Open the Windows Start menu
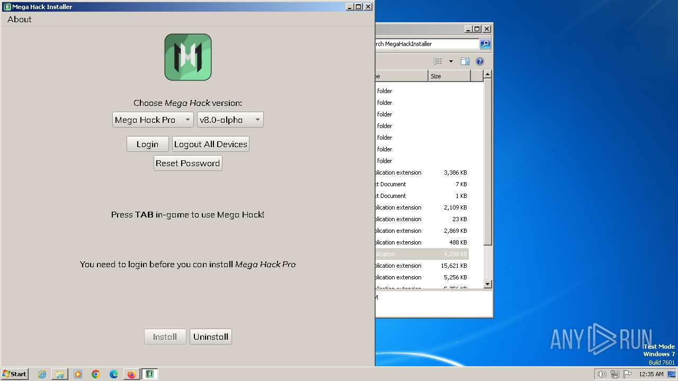 pos(15,374)
